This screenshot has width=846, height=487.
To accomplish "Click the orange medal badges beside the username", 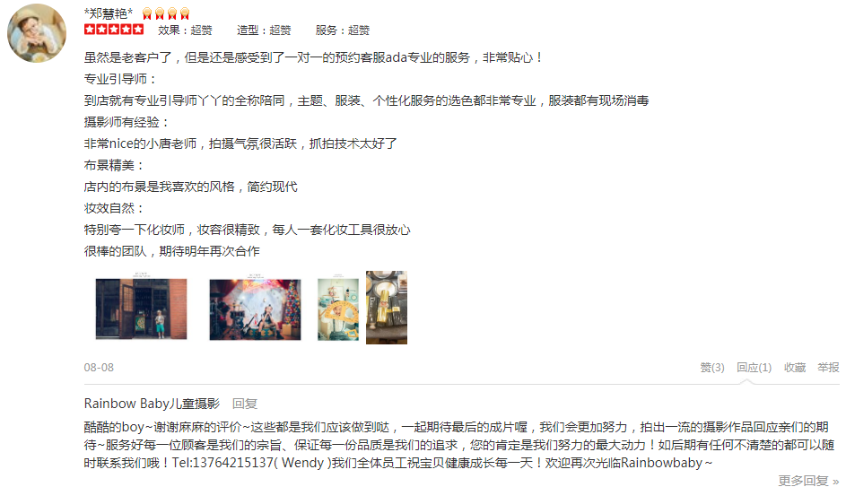I will 166,13.
